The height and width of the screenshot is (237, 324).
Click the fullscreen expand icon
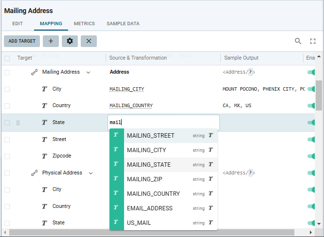click(x=313, y=41)
